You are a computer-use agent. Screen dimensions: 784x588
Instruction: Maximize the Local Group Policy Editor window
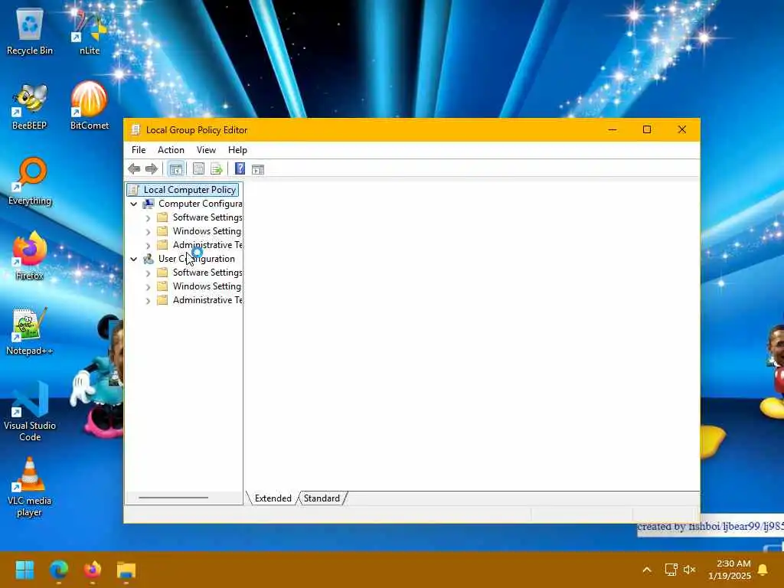[646, 129]
